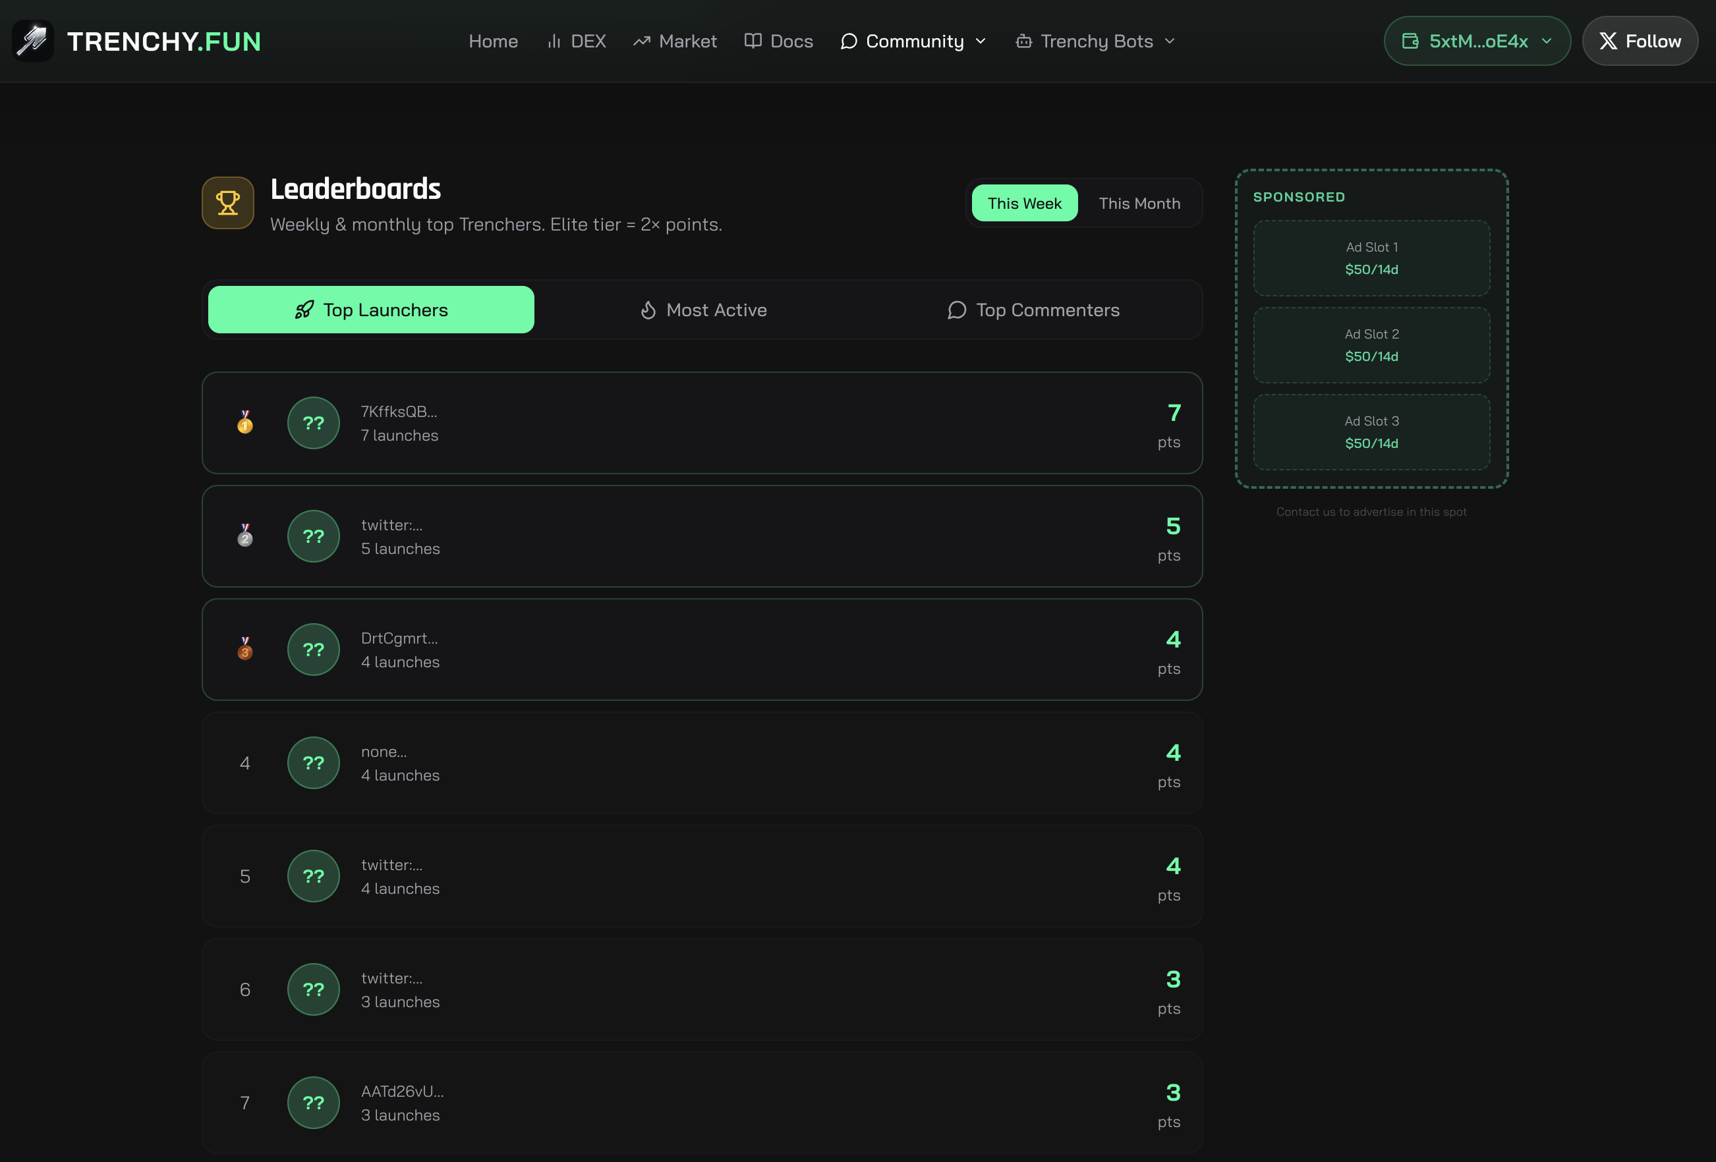Click the rank 7 number
This screenshot has height=1162, width=1716.
[x=245, y=1103]
